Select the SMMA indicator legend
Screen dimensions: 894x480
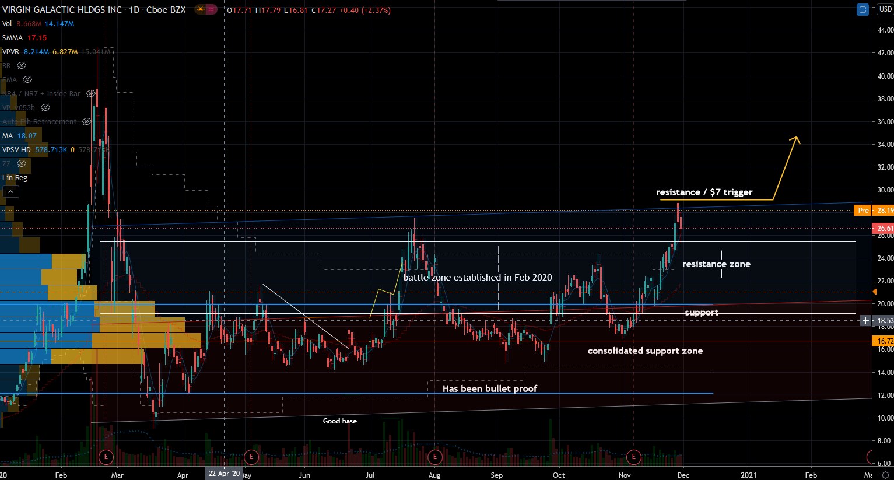(12, 38)
